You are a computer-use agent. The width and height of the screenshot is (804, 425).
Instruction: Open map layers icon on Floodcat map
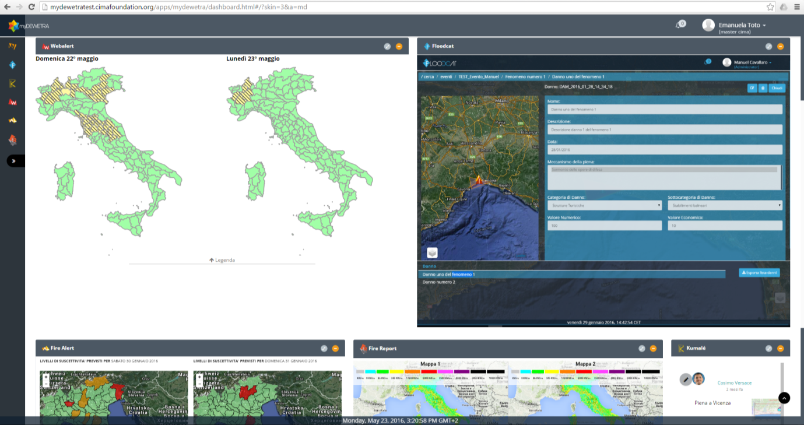point(433,252)
